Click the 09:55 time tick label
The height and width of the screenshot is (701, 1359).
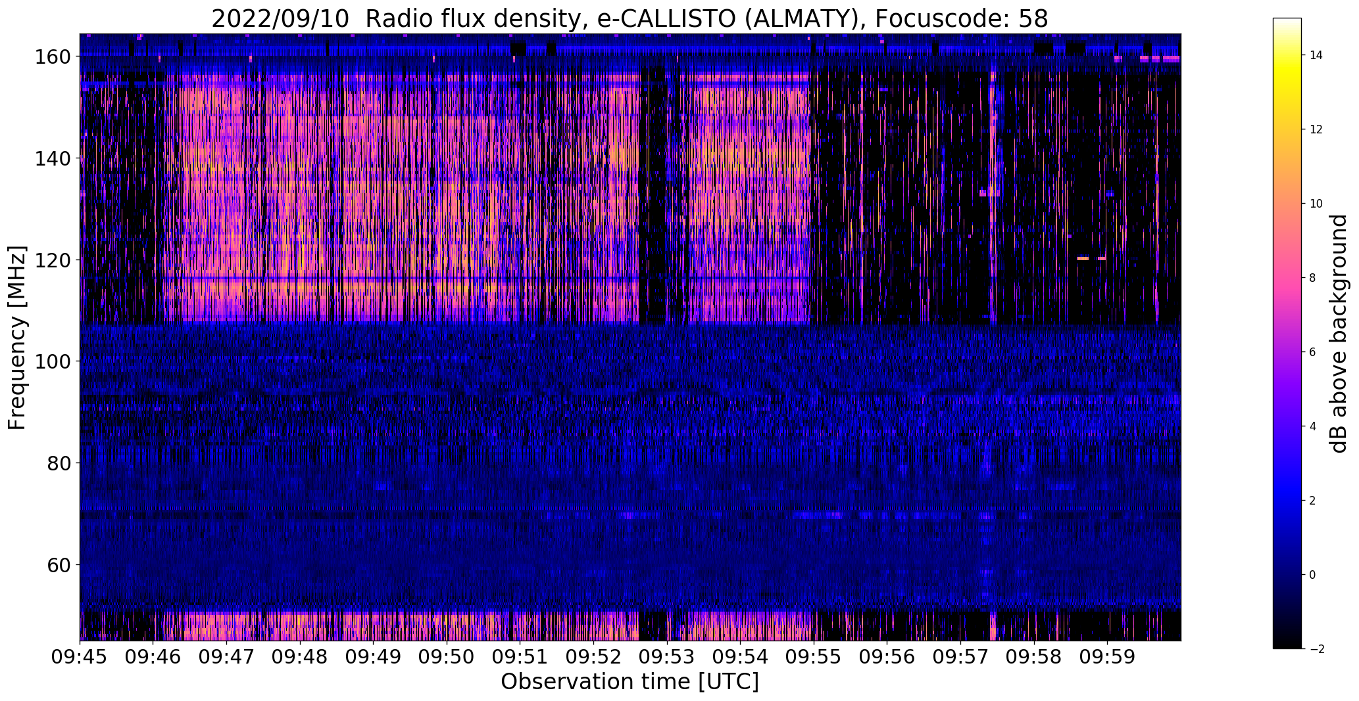point(814,657)
